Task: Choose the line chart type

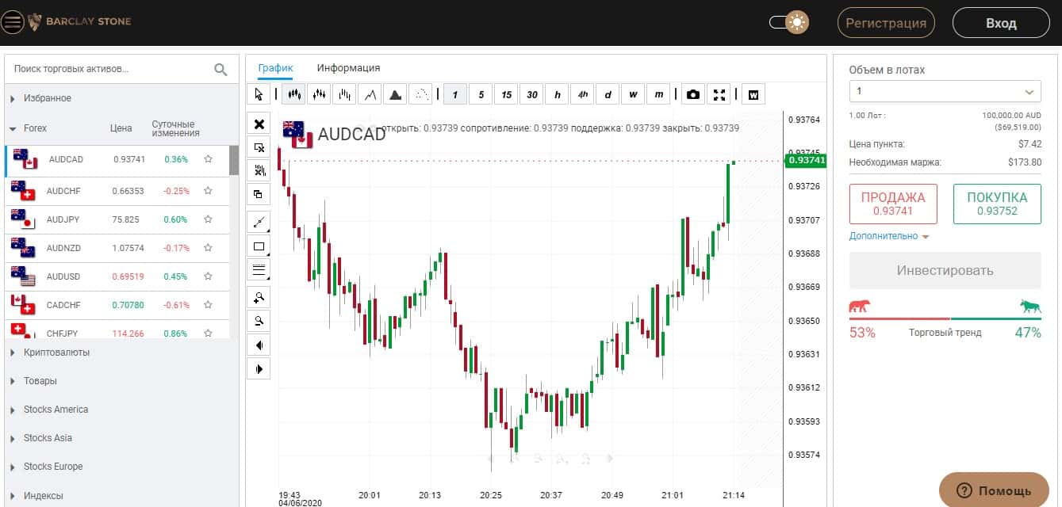Action: point(370,95)
